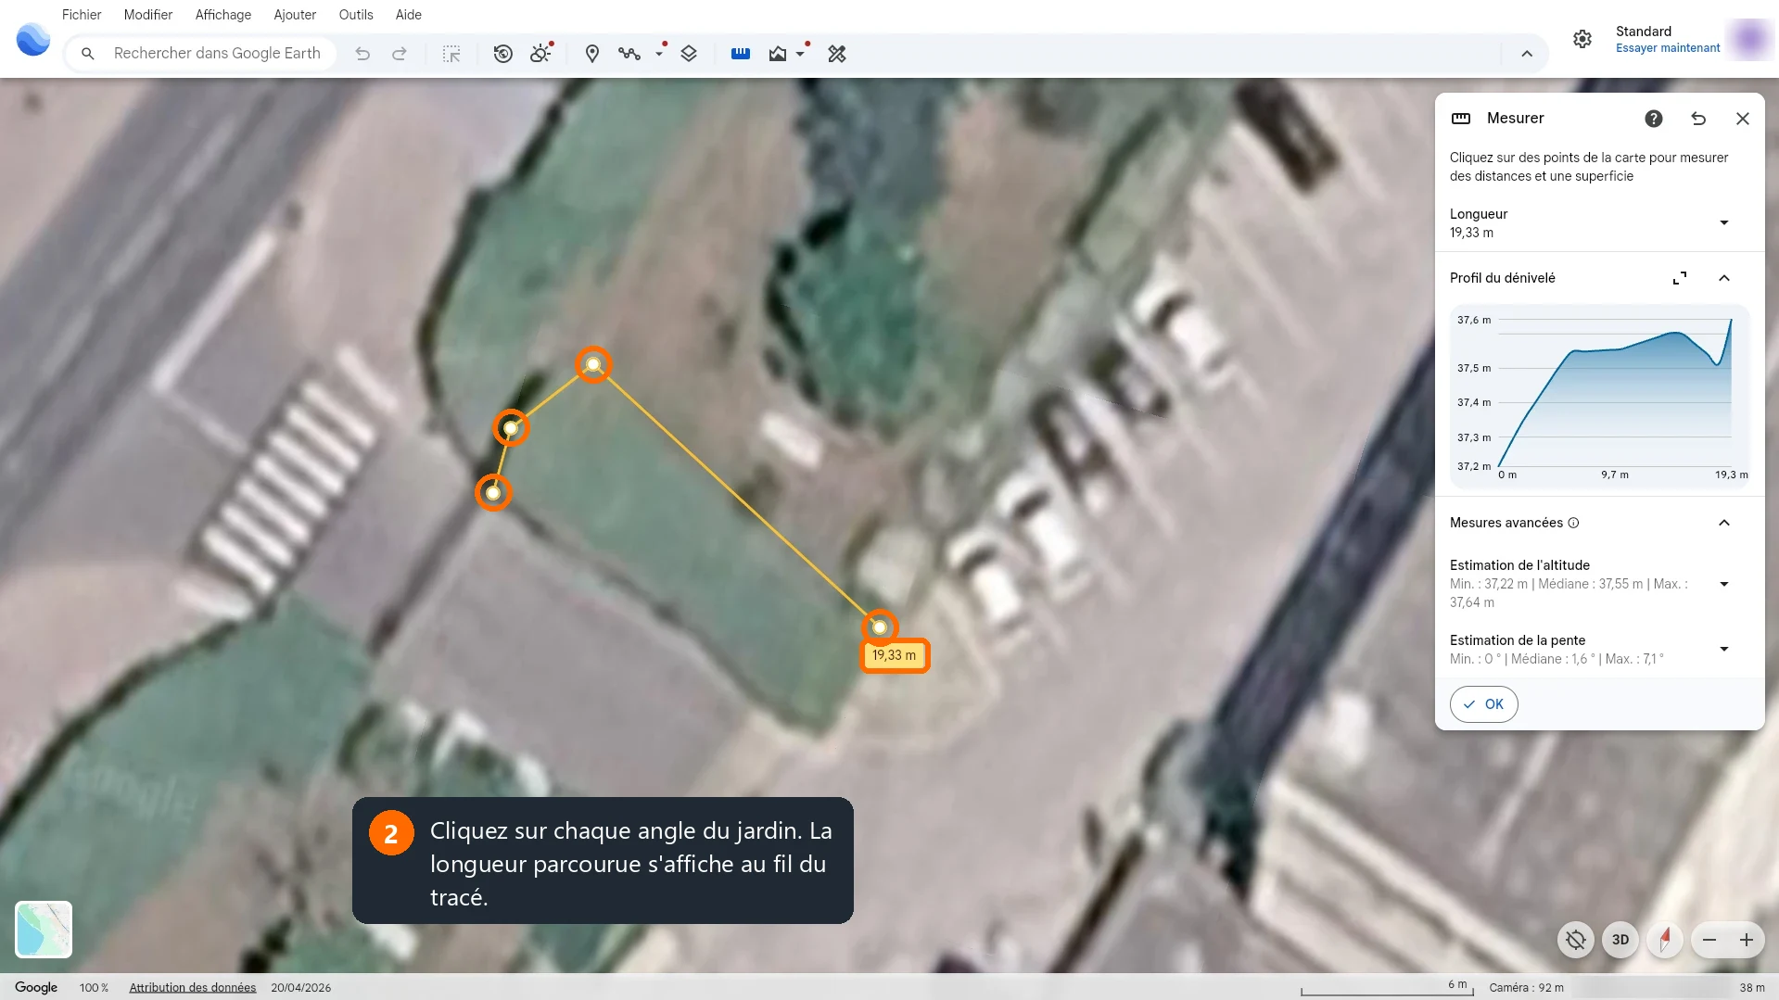The width and height of the screenshot is (1779, 1000).
Task: Open the Fichier menu
Action: [82, 15]
